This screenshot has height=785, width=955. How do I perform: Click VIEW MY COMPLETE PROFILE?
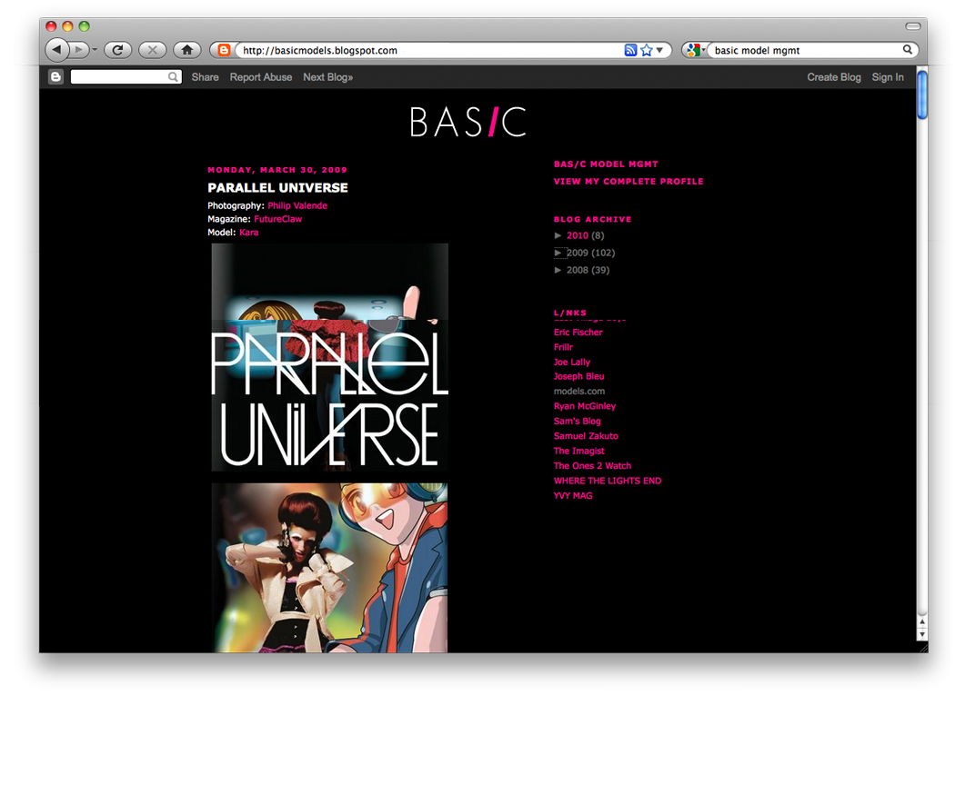(x=628, y=182)
